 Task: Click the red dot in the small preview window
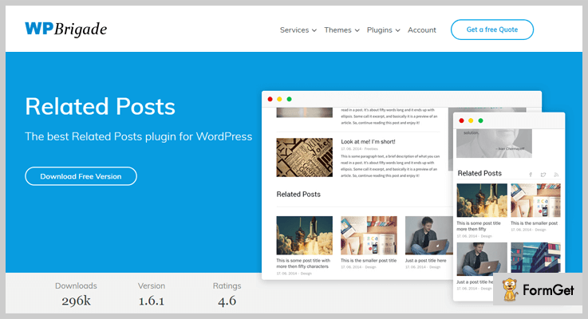[x=461, y=120]
